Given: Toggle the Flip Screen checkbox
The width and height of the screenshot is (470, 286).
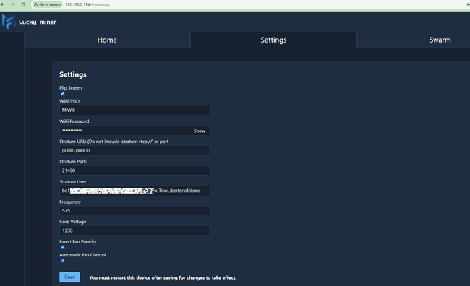Looking at the screenshot, I should (63, 94).
